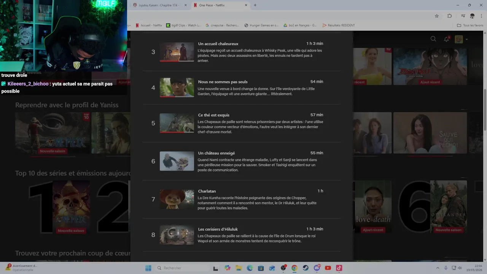Viewport: 487px width, 274px height.
Task: Open the Résultats: RESIDENT bookmark
Action: point(339,25)
